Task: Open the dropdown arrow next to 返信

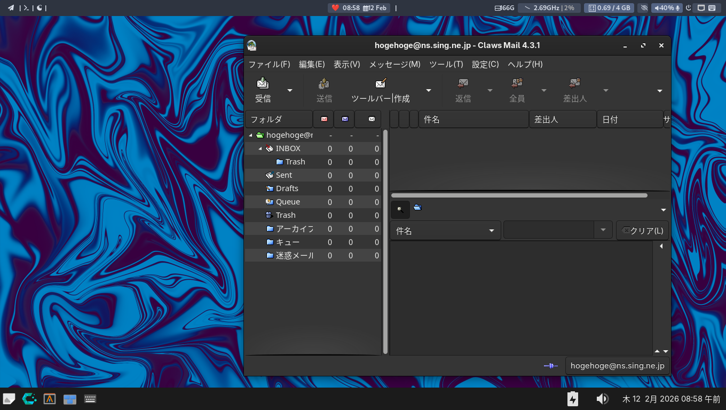Action: click(x=490, y=91)
